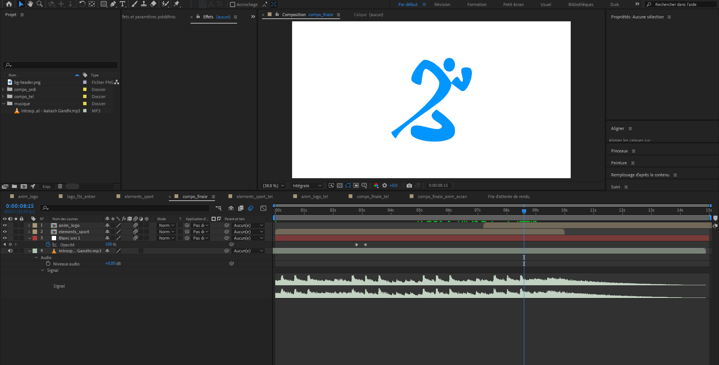Select the Brush tool
The height and width of the screenshot is (365, 719).
[x=134, y=4]
